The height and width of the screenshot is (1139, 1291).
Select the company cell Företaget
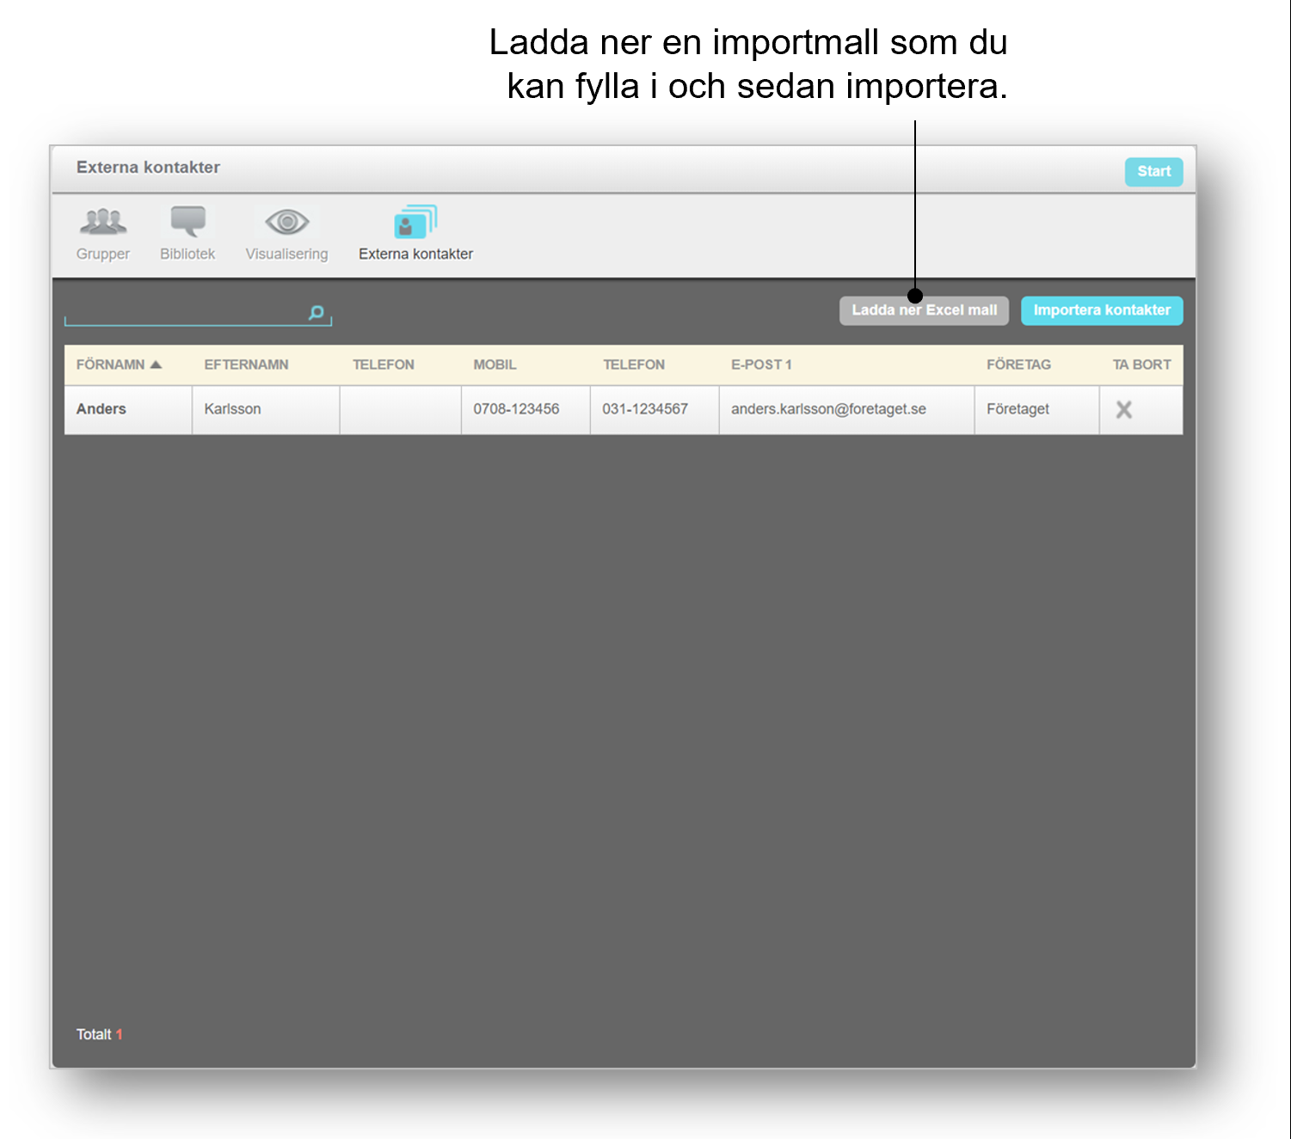tap(1017, 409)
